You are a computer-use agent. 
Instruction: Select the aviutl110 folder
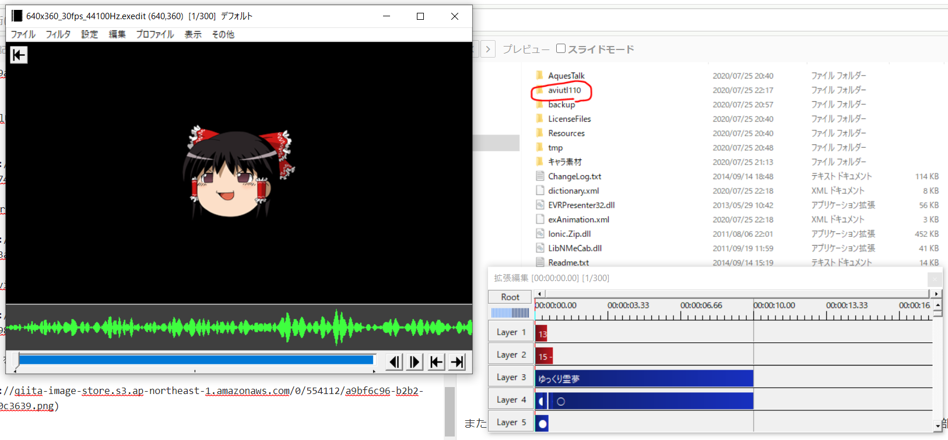pos(564,90)
